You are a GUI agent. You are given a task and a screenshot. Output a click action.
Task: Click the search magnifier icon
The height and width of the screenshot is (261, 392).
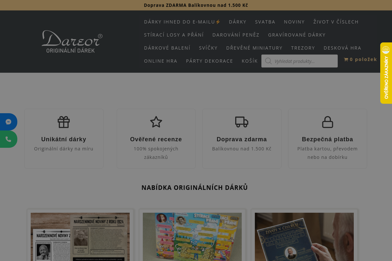pyautogui.click(x=269, y=61)
